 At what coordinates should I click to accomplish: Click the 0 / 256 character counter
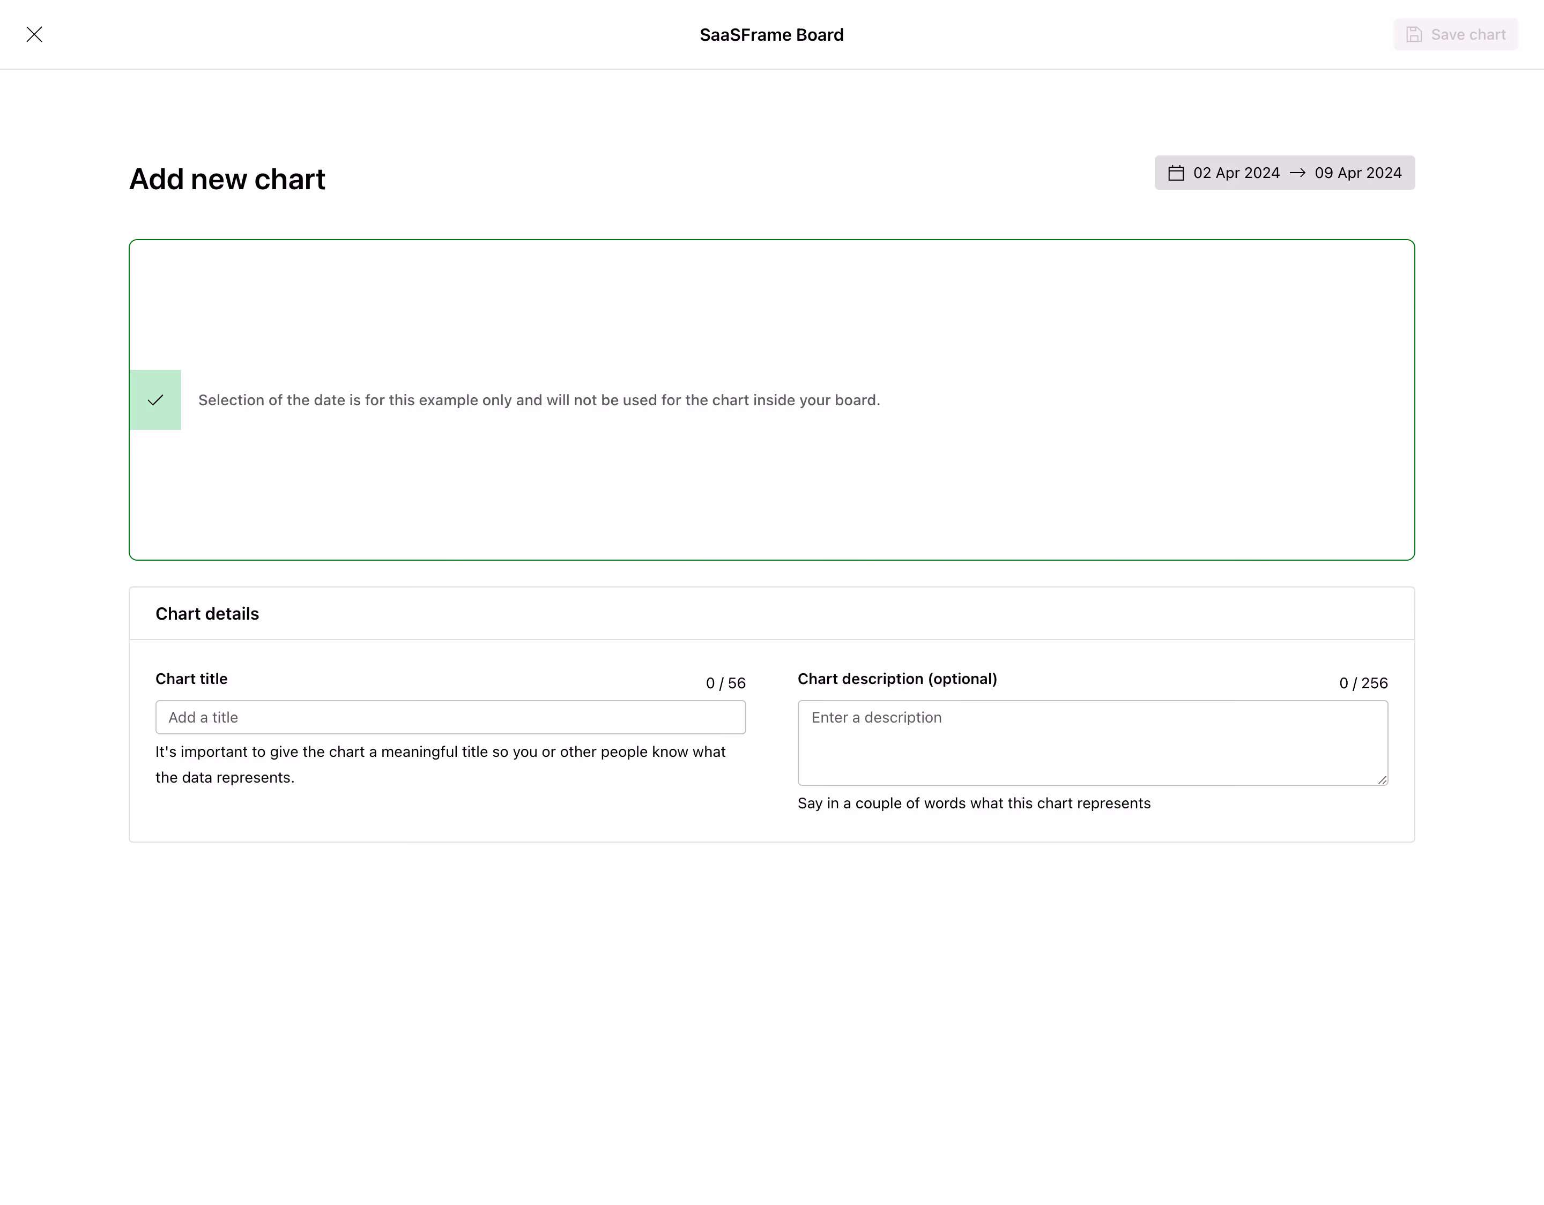click(x=1363, y=683)
